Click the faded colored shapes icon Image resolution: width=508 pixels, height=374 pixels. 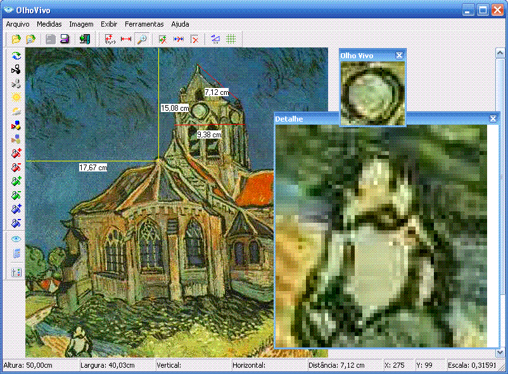click(x=16, y=139)
